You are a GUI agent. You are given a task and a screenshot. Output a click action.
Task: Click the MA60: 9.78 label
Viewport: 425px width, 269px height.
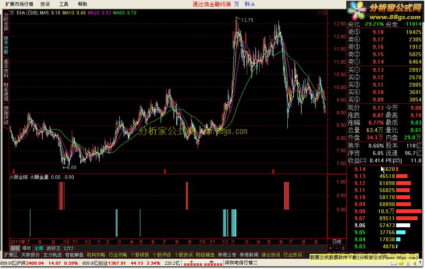pos(125,12)
